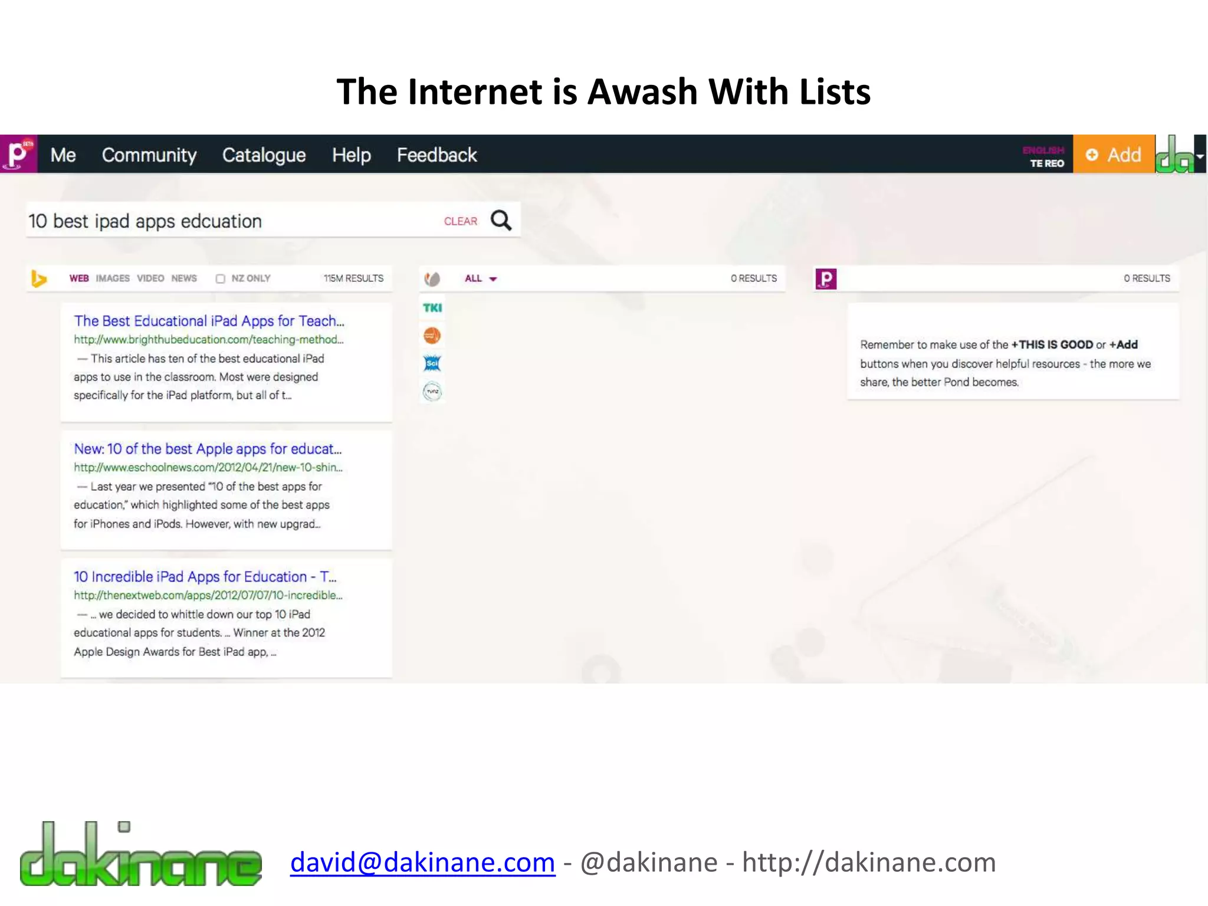Open the Community menu
Image resolution: width=1208 pixels, height=906 pixels.
[x=149, y=155]
